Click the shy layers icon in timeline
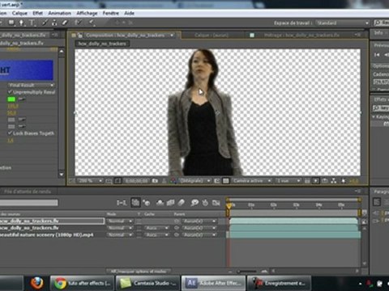 (160, 203)
